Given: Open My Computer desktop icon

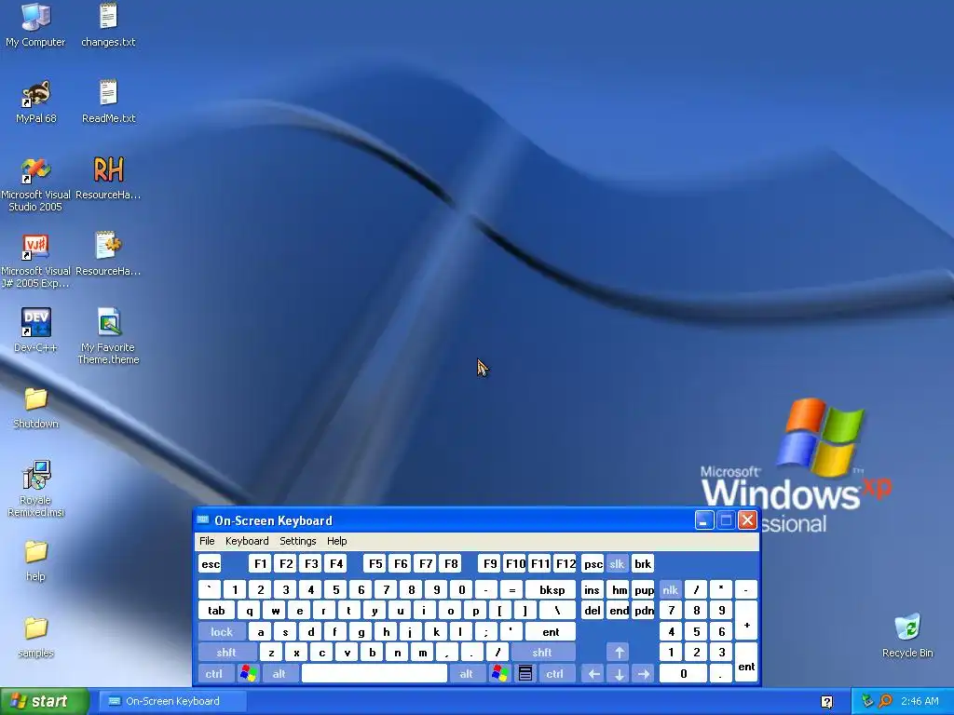Looking at the screenshot, I should tap(35, 25).
